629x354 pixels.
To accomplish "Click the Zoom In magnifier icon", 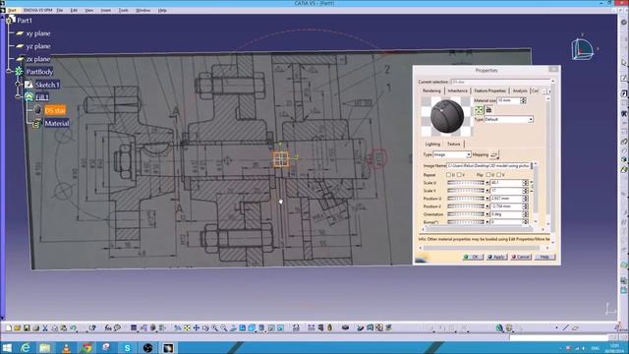I will click(x=214, y=327).
